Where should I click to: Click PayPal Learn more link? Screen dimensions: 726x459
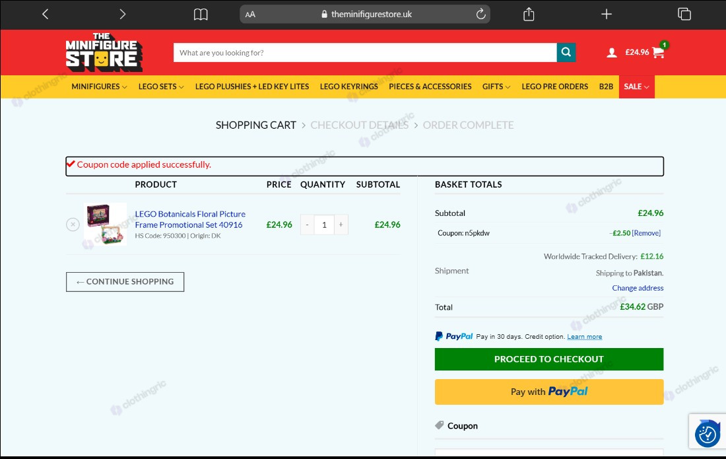pyautogui.click(x=584, y=337)
